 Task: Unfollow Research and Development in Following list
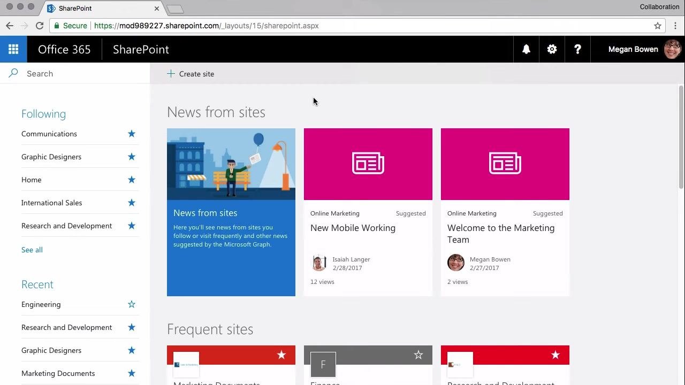click(x=132, y=226)
